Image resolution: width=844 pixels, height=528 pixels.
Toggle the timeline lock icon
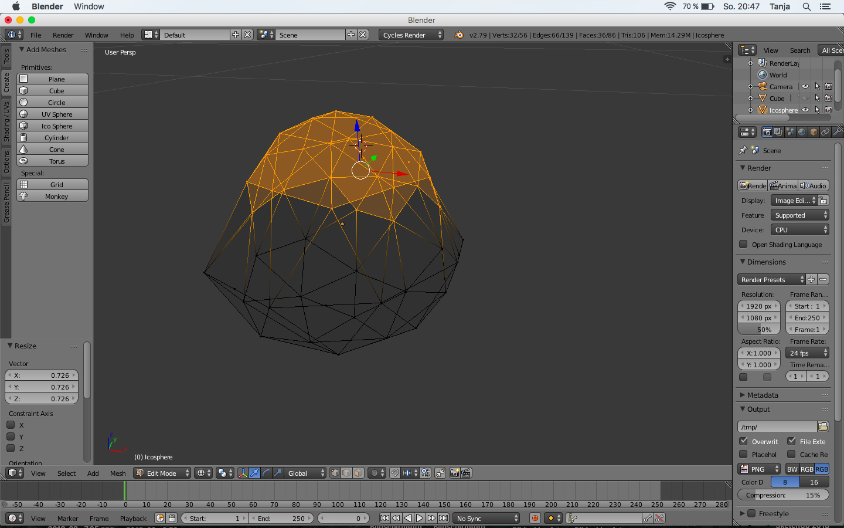point(172,518)
